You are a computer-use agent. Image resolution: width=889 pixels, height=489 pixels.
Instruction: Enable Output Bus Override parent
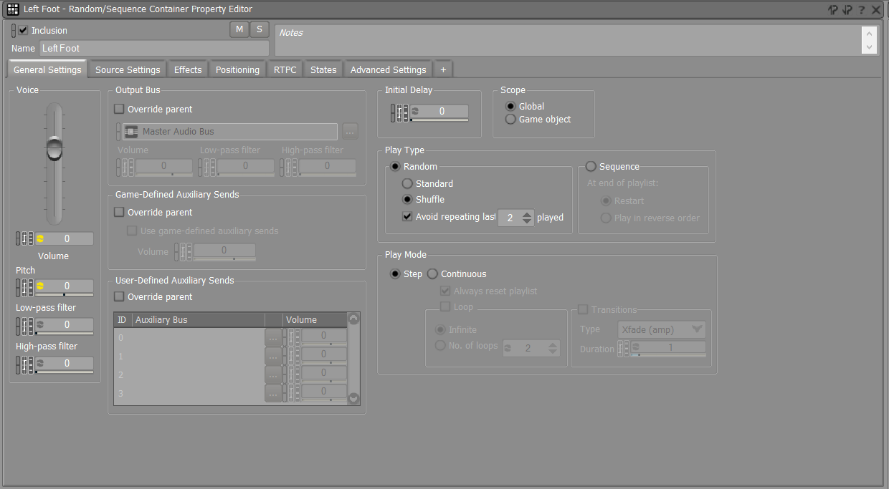click(120, 110)
